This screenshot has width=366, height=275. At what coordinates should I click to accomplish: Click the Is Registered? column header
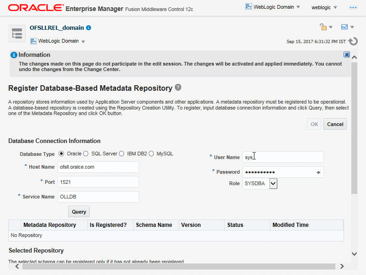(x=110, y=225)
